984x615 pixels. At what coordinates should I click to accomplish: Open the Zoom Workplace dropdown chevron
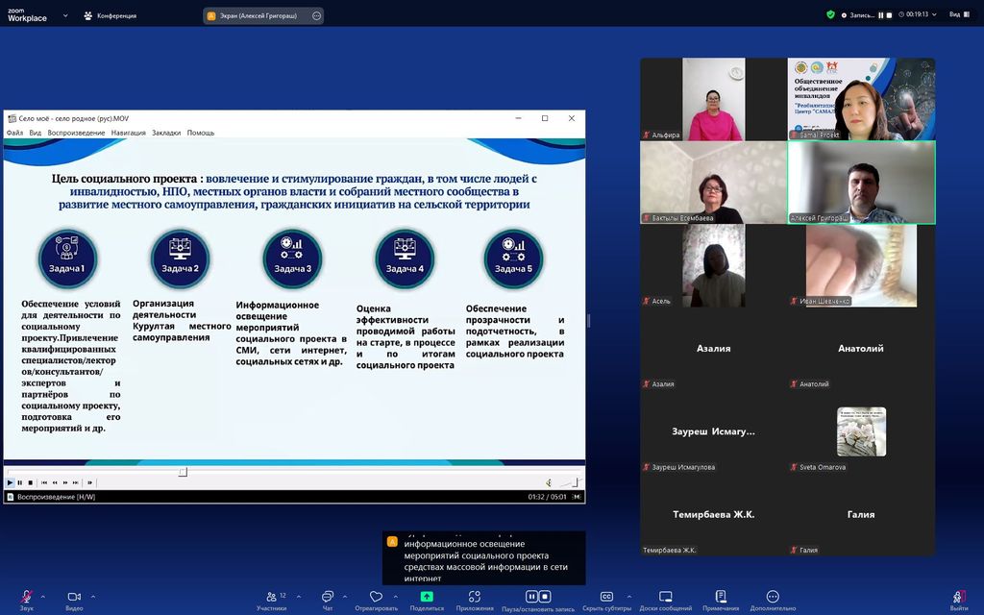[63, 15]
